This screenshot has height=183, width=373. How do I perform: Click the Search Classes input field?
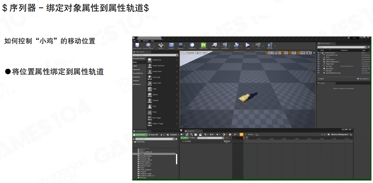(154, 55)
